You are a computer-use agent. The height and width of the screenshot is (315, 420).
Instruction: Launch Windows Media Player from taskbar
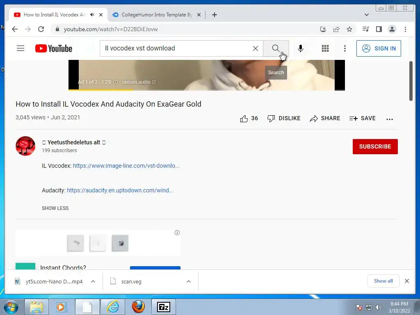point(62,307)
